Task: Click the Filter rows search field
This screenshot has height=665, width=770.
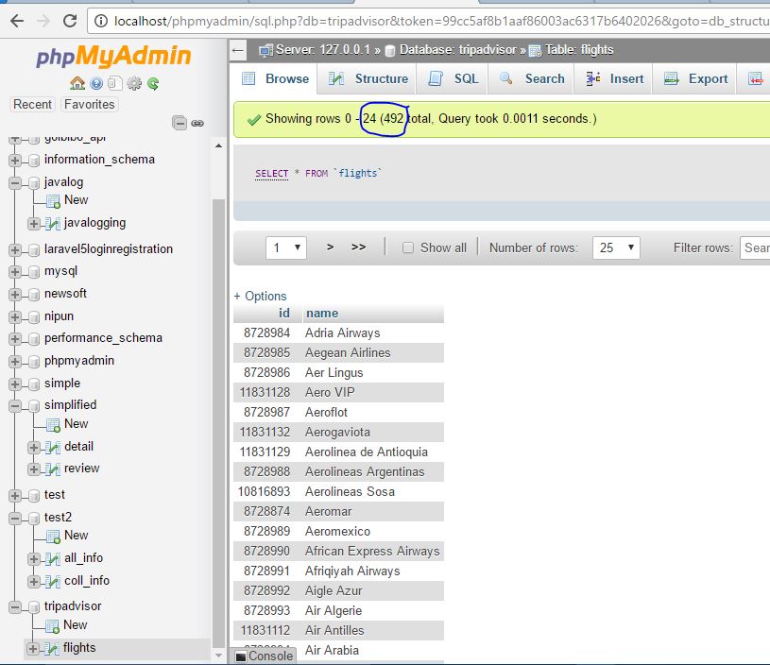Action: coord(755,247)
